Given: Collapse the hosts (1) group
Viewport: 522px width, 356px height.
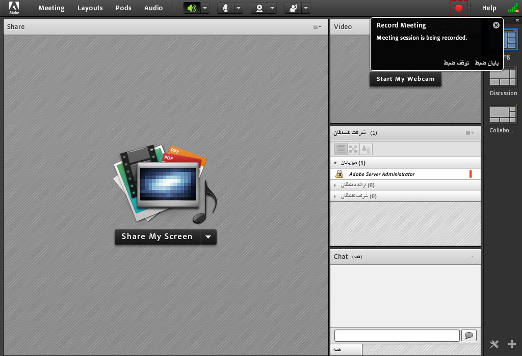Looking at the screenshot, I should click(x=335, y=163).
